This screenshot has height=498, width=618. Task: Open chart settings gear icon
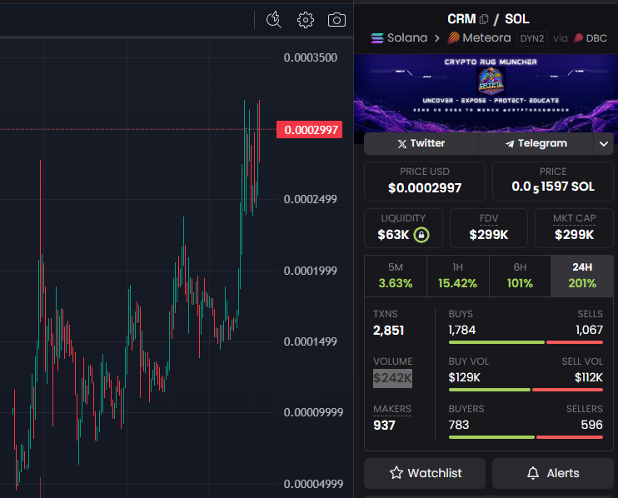tap(306, 20)
